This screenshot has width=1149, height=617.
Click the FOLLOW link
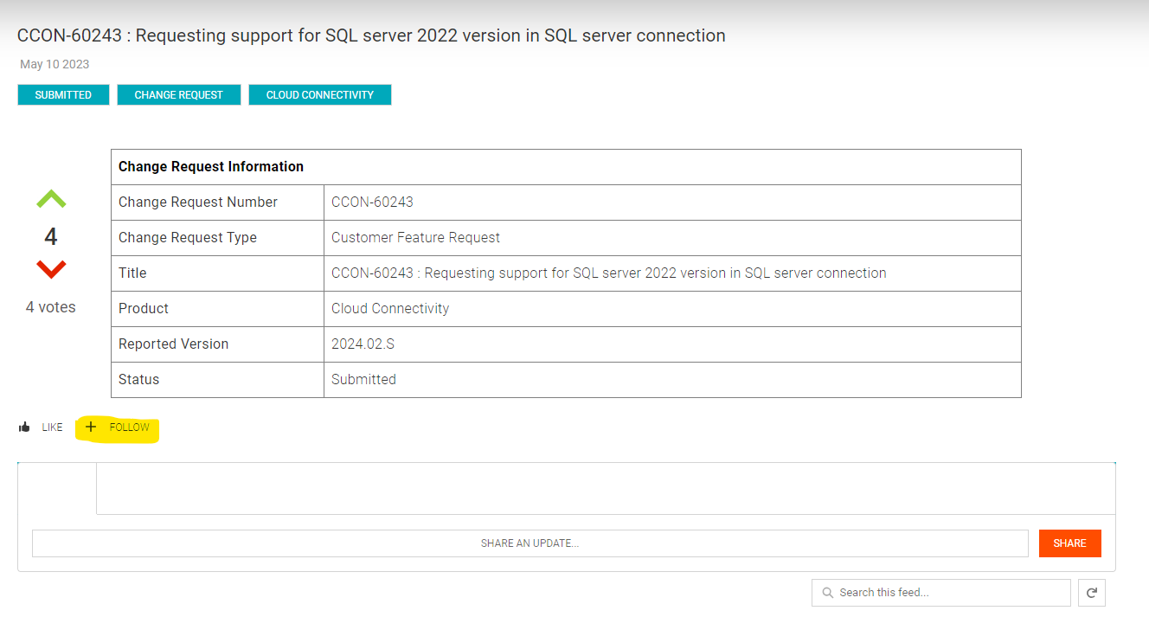tap(130, 427)
